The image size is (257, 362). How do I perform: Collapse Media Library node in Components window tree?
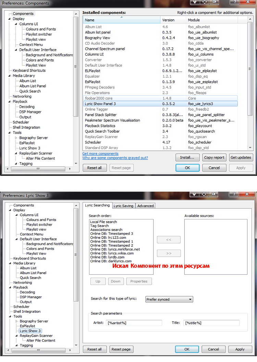(x=10, y=76)
